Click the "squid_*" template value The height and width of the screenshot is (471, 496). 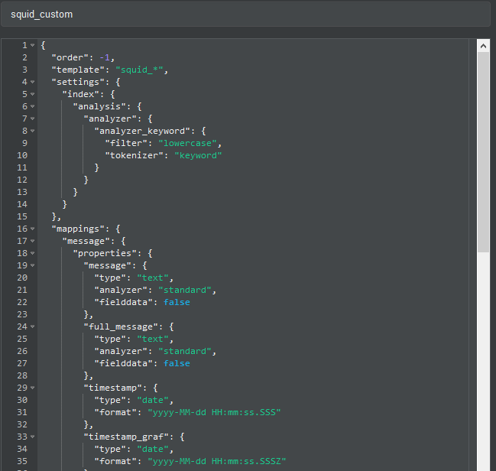click(139, 70)
